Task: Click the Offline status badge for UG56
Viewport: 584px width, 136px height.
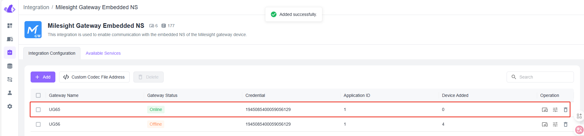Action: point(156,124)
